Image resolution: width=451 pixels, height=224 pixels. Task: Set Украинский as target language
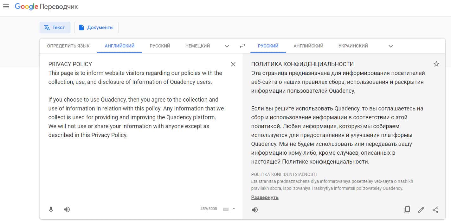353,46
